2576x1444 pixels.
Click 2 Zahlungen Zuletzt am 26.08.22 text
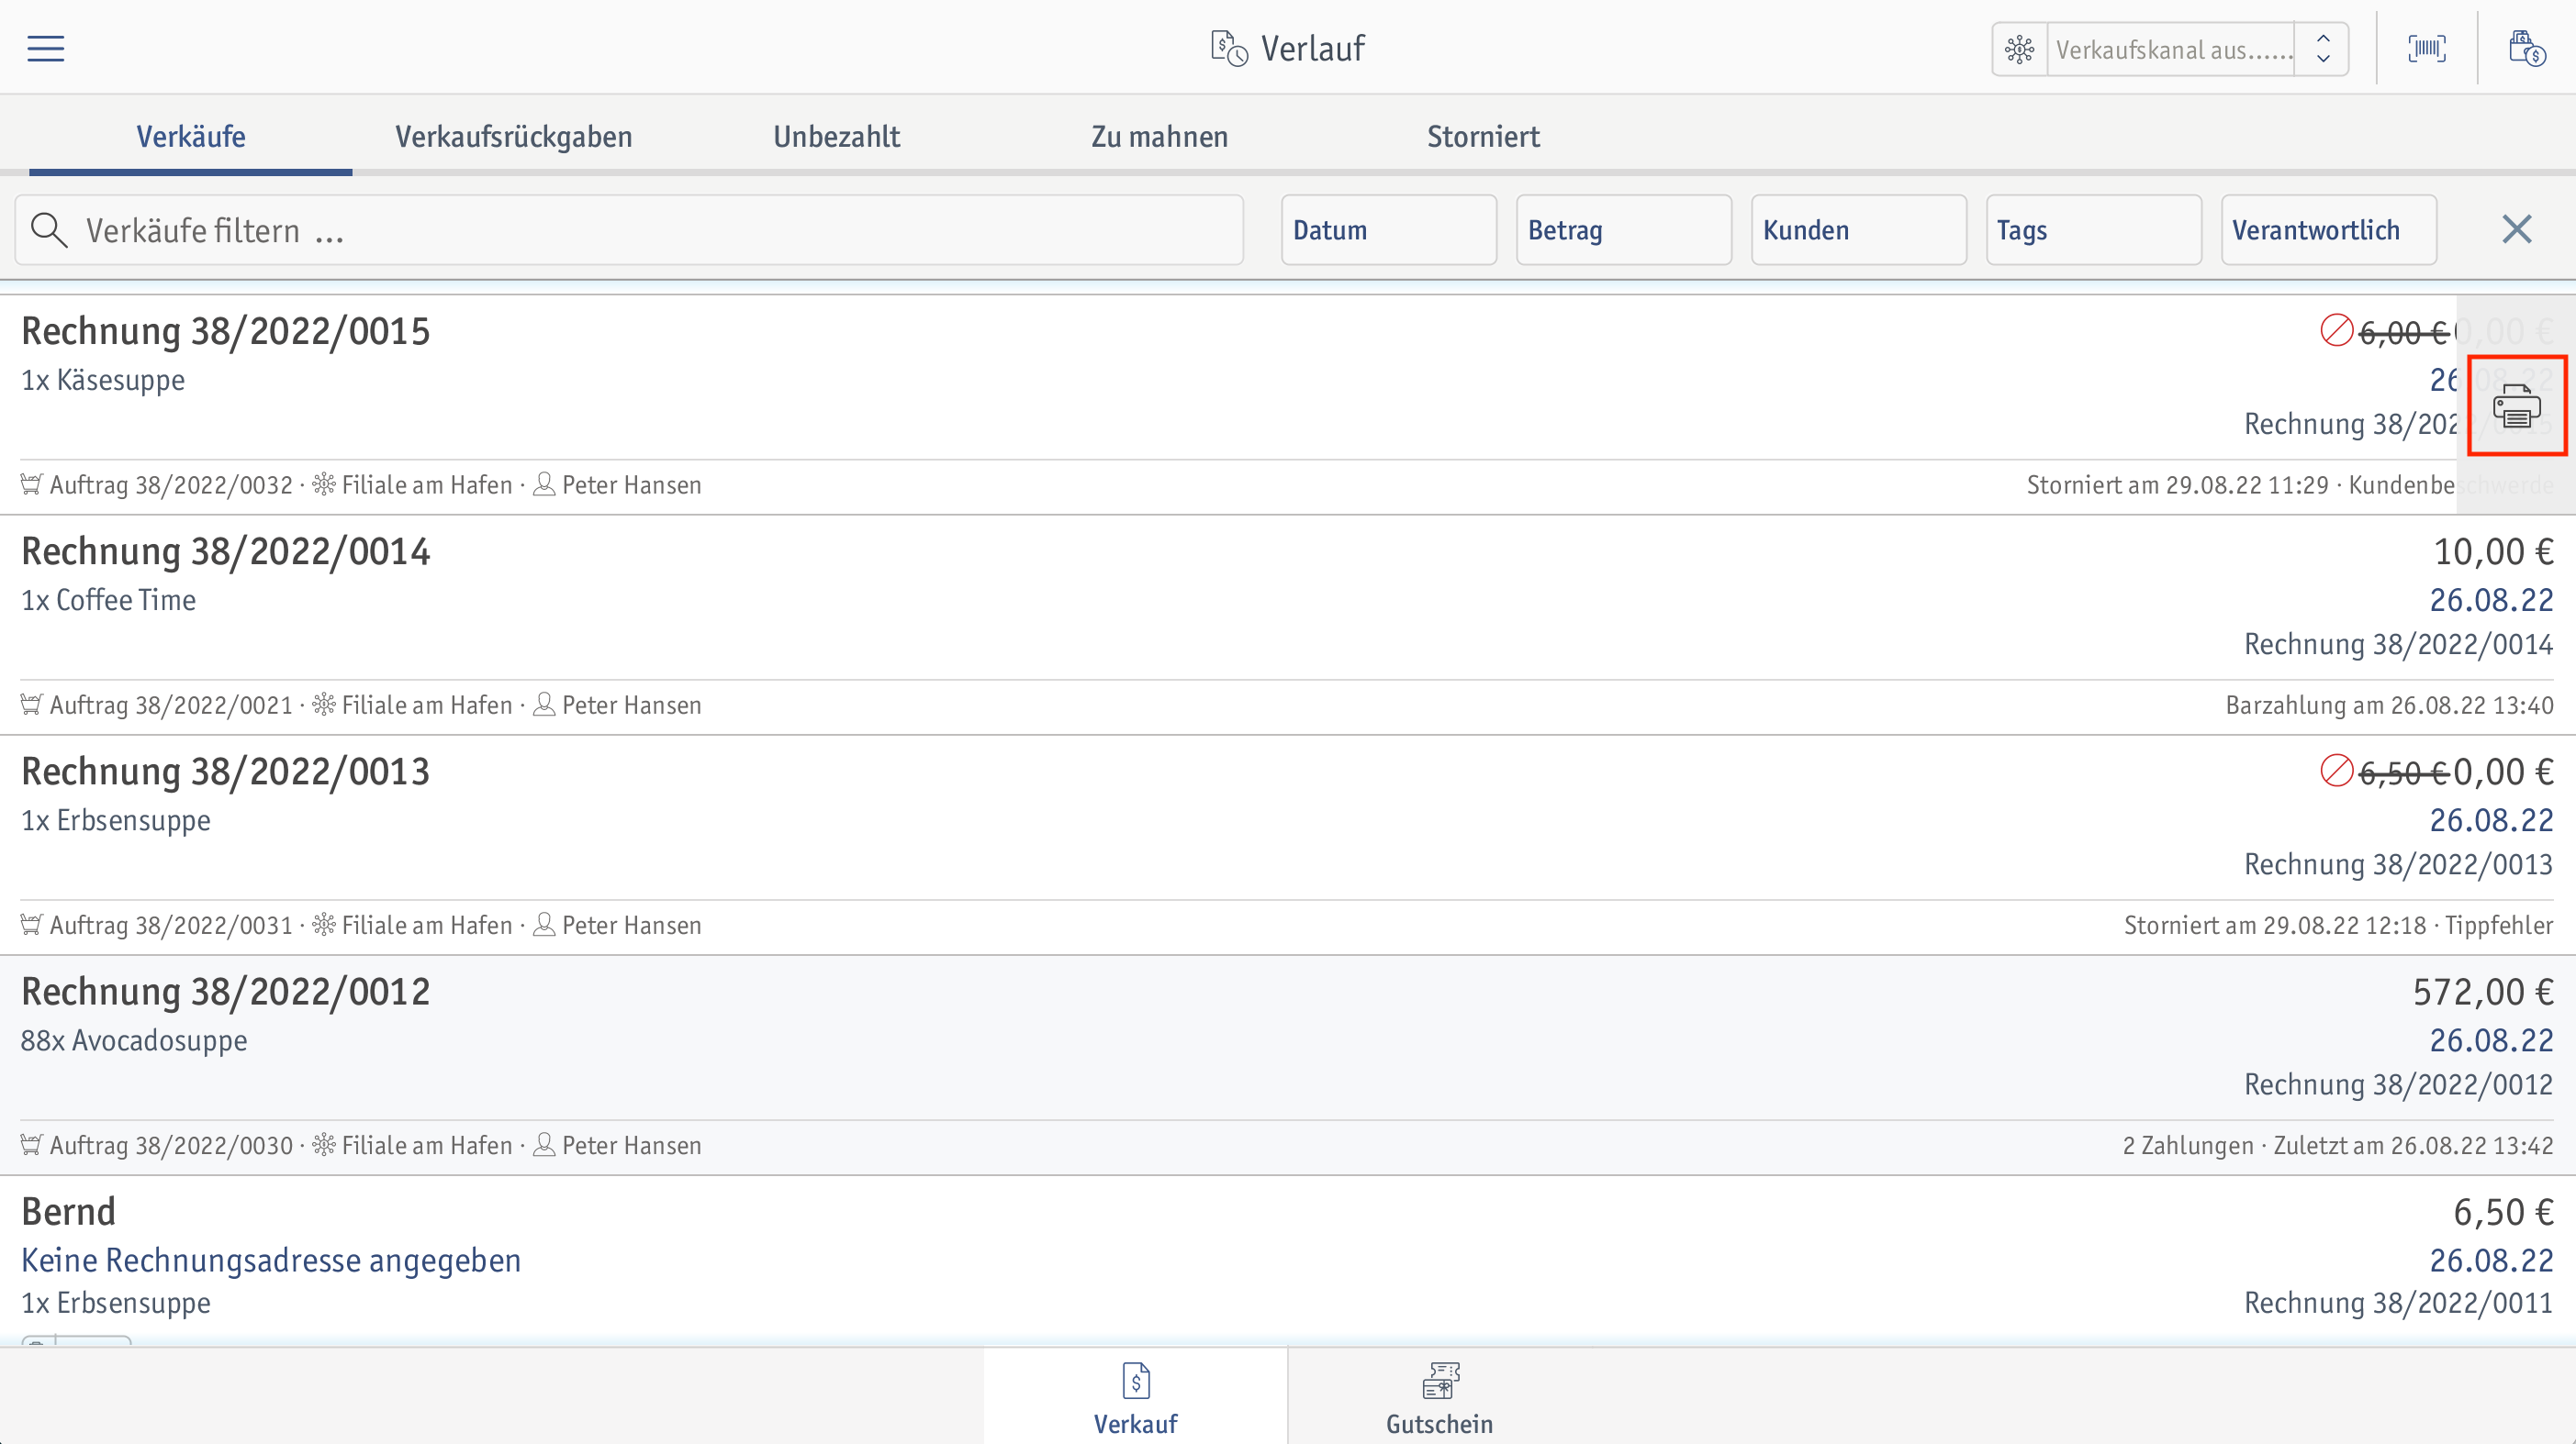2338,1145
